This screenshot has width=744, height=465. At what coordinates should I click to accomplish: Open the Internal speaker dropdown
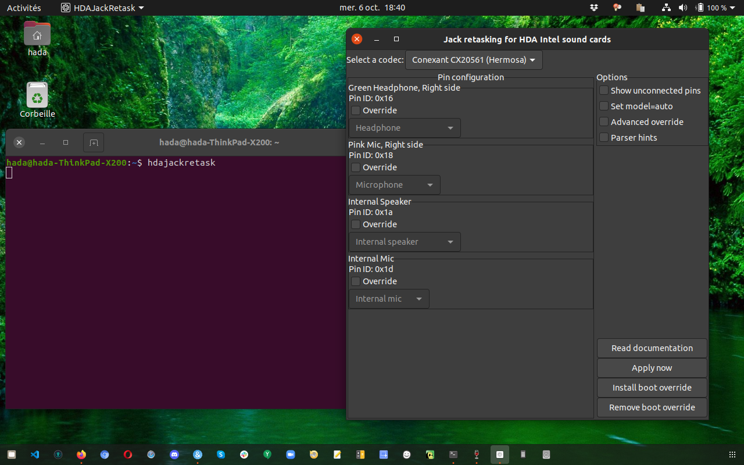click(x=405, y=242)
